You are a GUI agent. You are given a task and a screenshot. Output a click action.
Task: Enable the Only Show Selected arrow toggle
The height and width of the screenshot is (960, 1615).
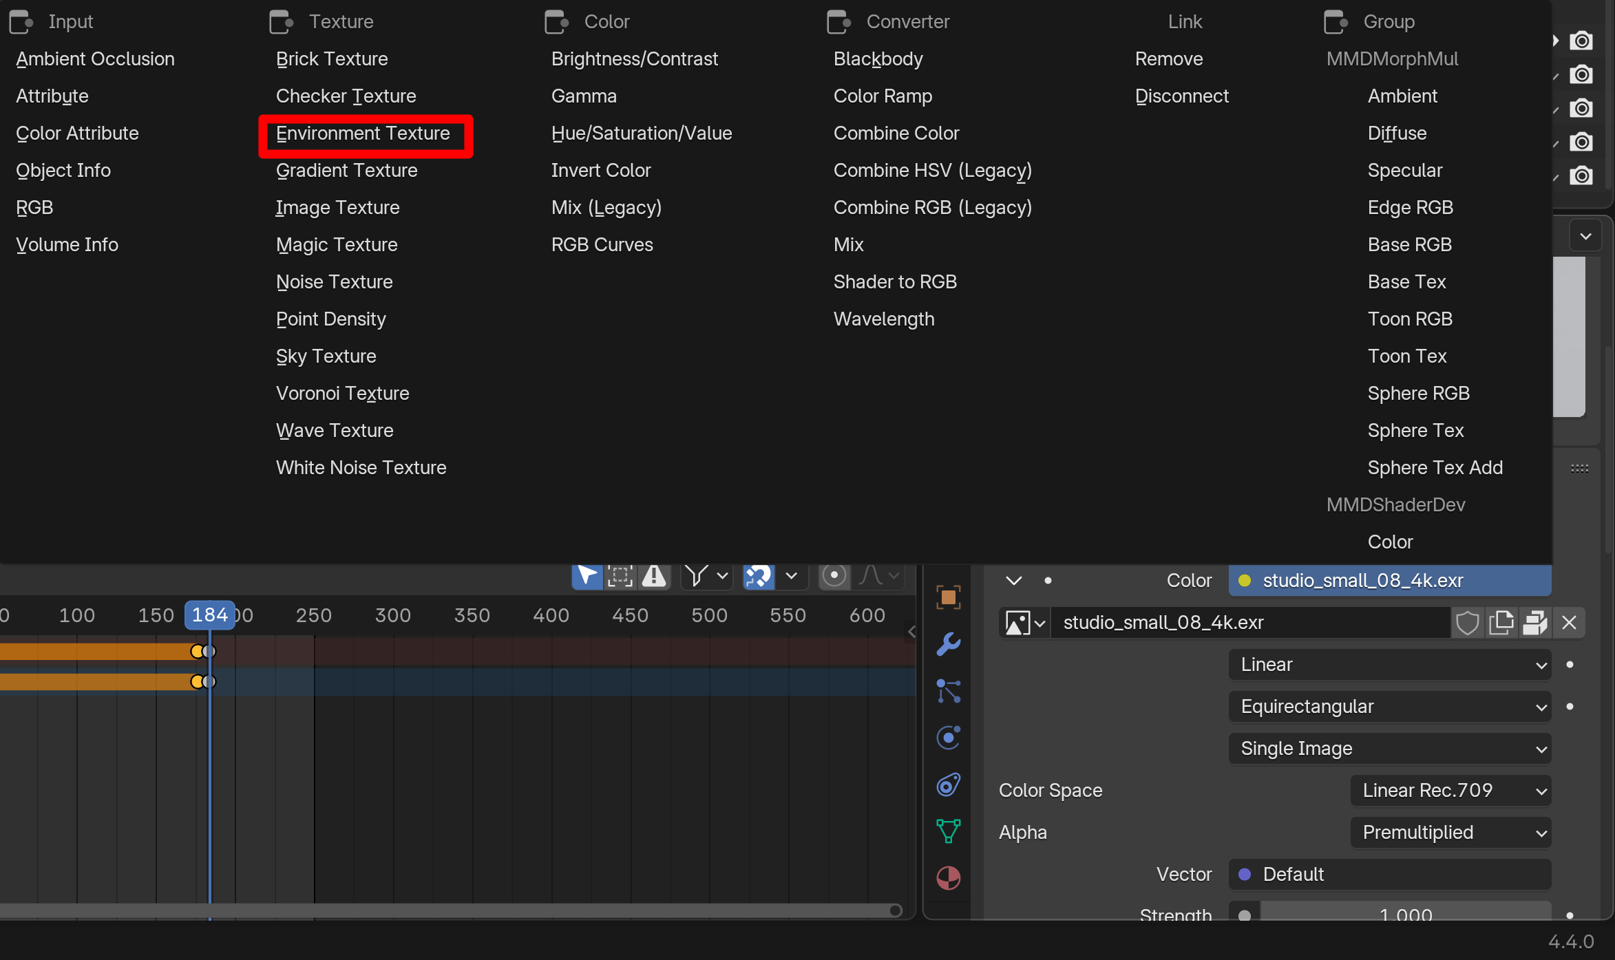tap(587, 575)
